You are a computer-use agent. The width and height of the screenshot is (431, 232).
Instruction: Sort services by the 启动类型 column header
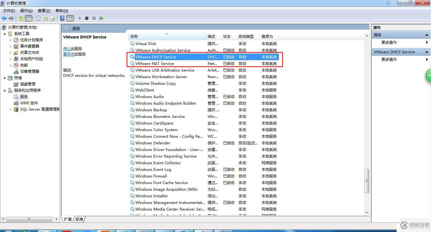tap(248, 37)
